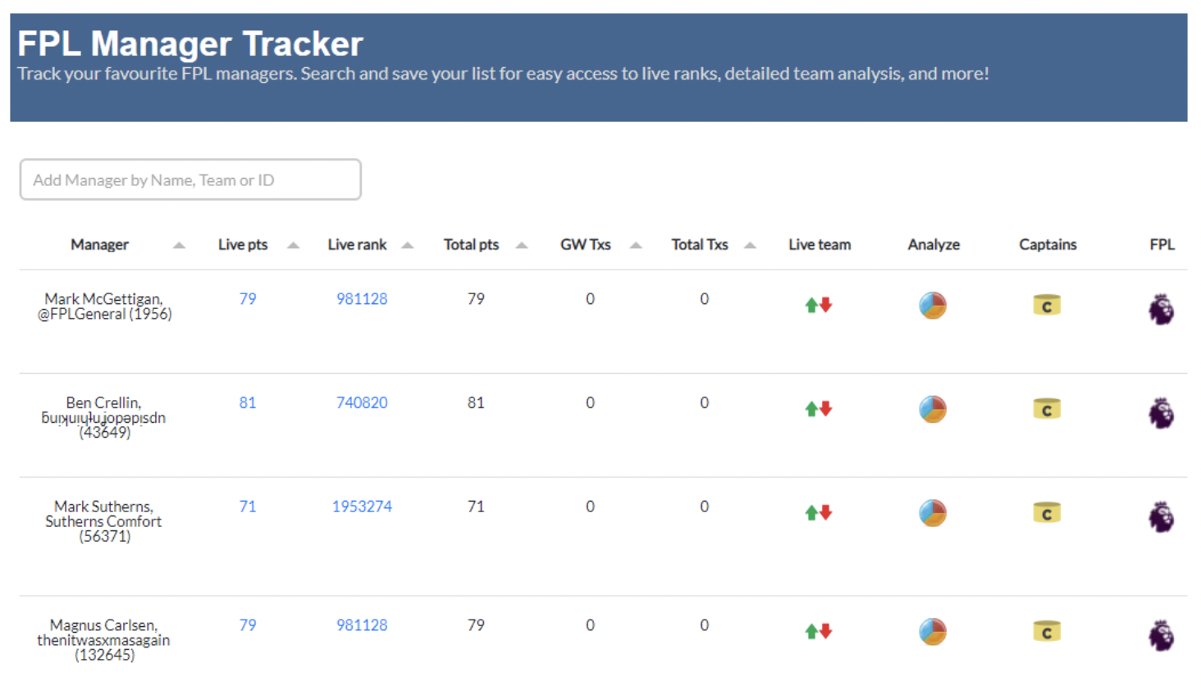Toggle sort on the Live pts column

(292, 244)
